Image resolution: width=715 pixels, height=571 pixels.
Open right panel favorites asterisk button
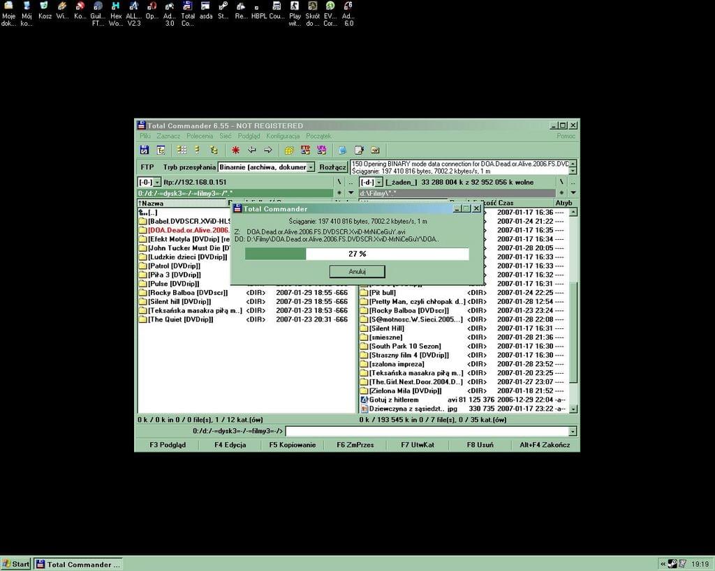562,193
